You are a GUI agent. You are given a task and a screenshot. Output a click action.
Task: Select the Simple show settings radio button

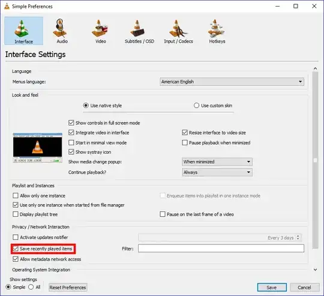point(8,287)
